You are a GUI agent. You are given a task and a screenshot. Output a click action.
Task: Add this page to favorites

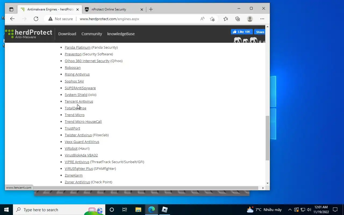212,19
